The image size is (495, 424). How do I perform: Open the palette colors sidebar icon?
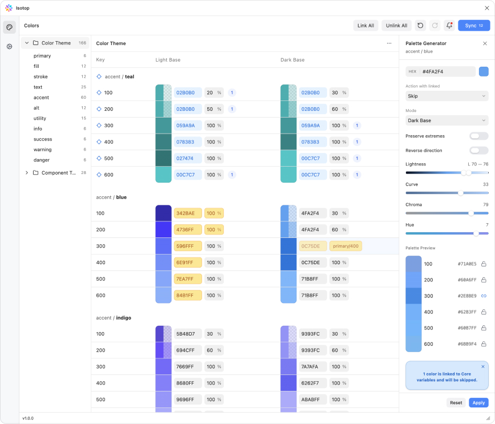9,27
